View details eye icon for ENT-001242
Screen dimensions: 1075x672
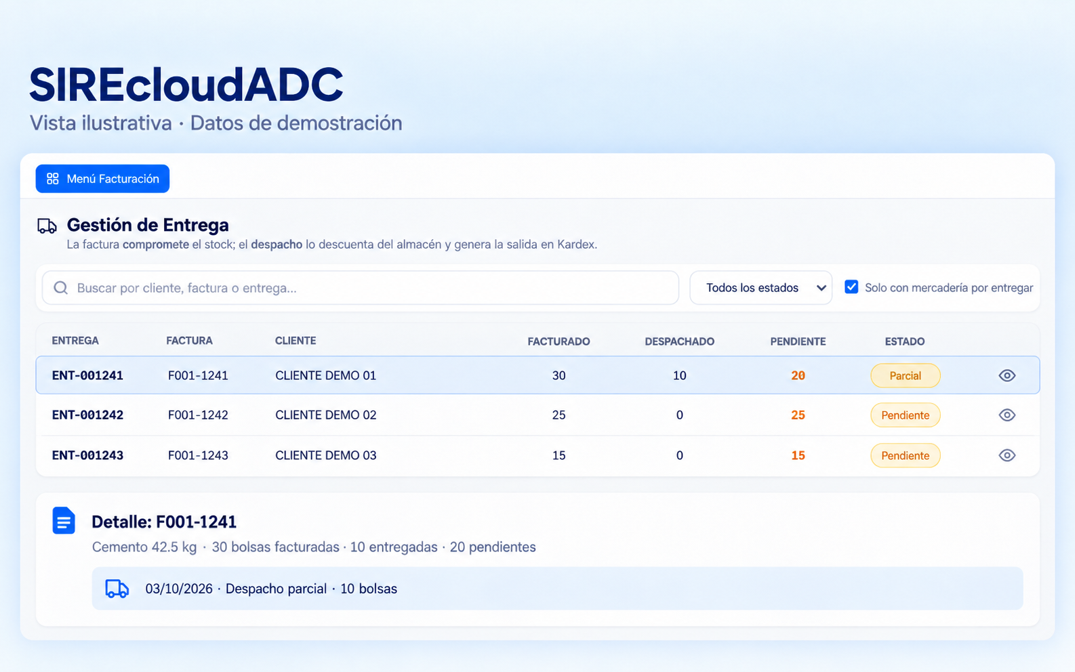coord(1007,415)
